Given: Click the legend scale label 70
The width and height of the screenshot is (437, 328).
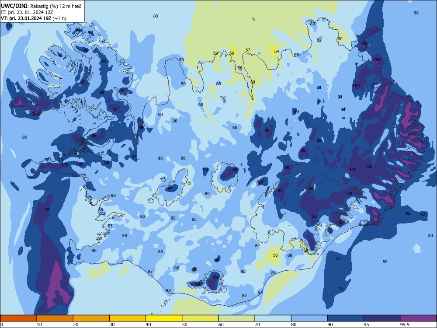Looking at the screenshot, I should pyautogui.click(x=257, y=325).
